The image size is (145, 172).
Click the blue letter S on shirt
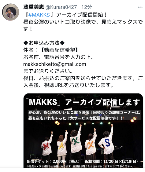(x=107, y=143)
